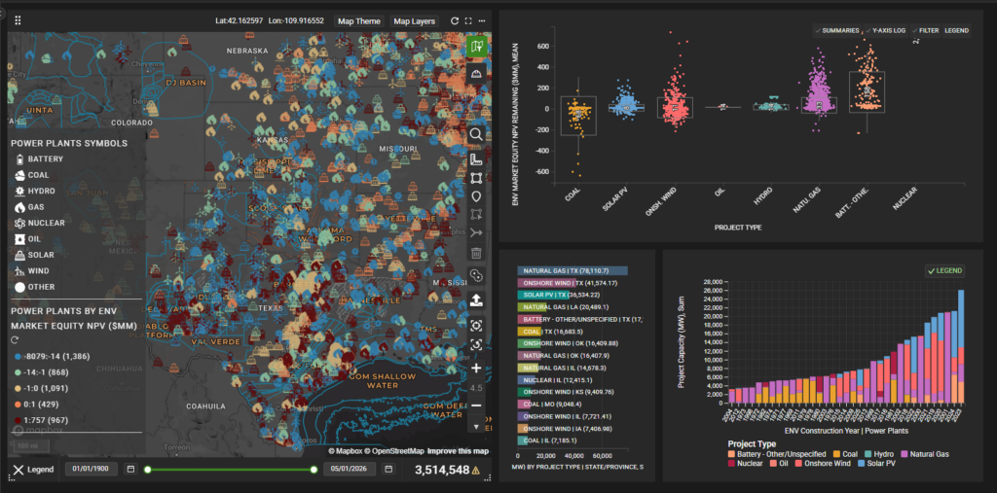The image size is (997, 493).
Task: Close the legend with the X Legend button
Action: click(x=33, y=470)
